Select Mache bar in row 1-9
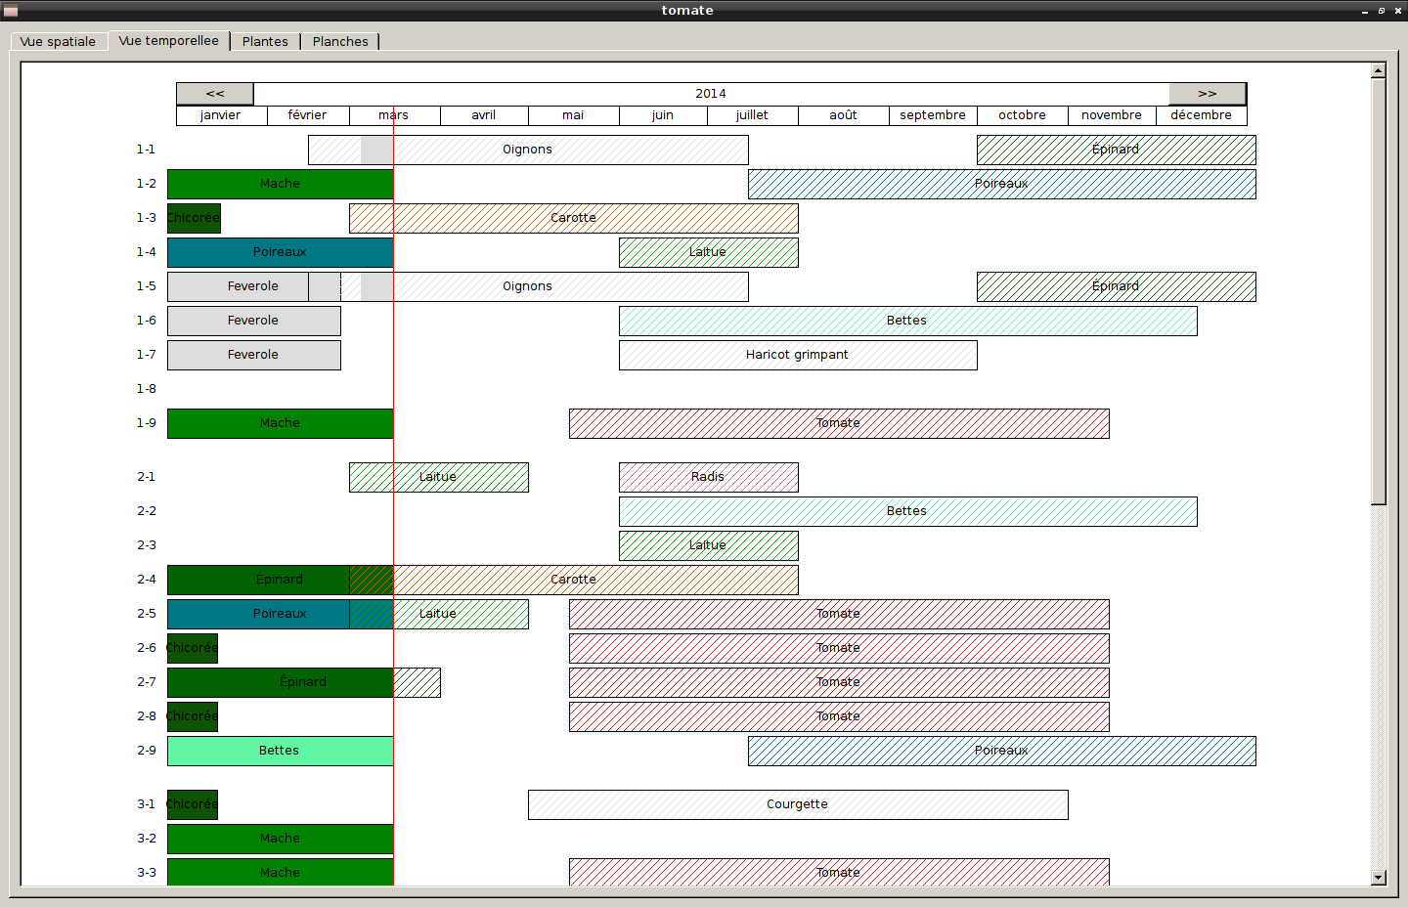Image resolution: width=1408 pixels, height=907 pixels. click(x=280, y=423)
